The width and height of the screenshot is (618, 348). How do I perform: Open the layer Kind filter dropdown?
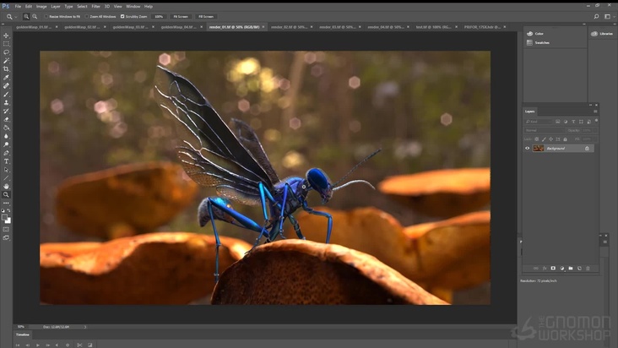tap(539, 122)
